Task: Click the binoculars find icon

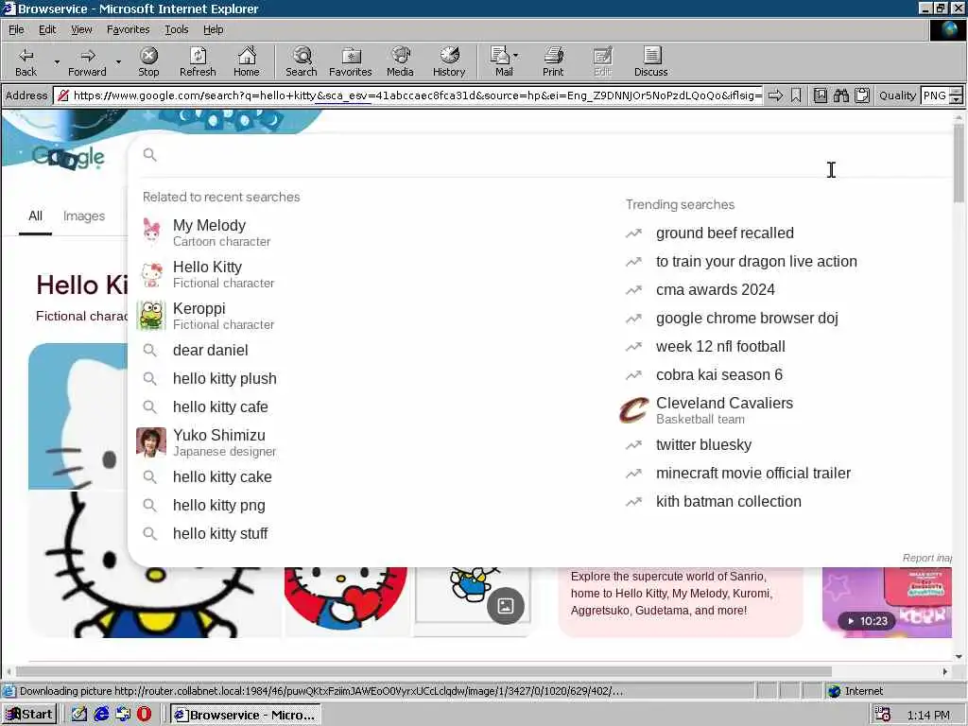Action: (x=840, y=95)
